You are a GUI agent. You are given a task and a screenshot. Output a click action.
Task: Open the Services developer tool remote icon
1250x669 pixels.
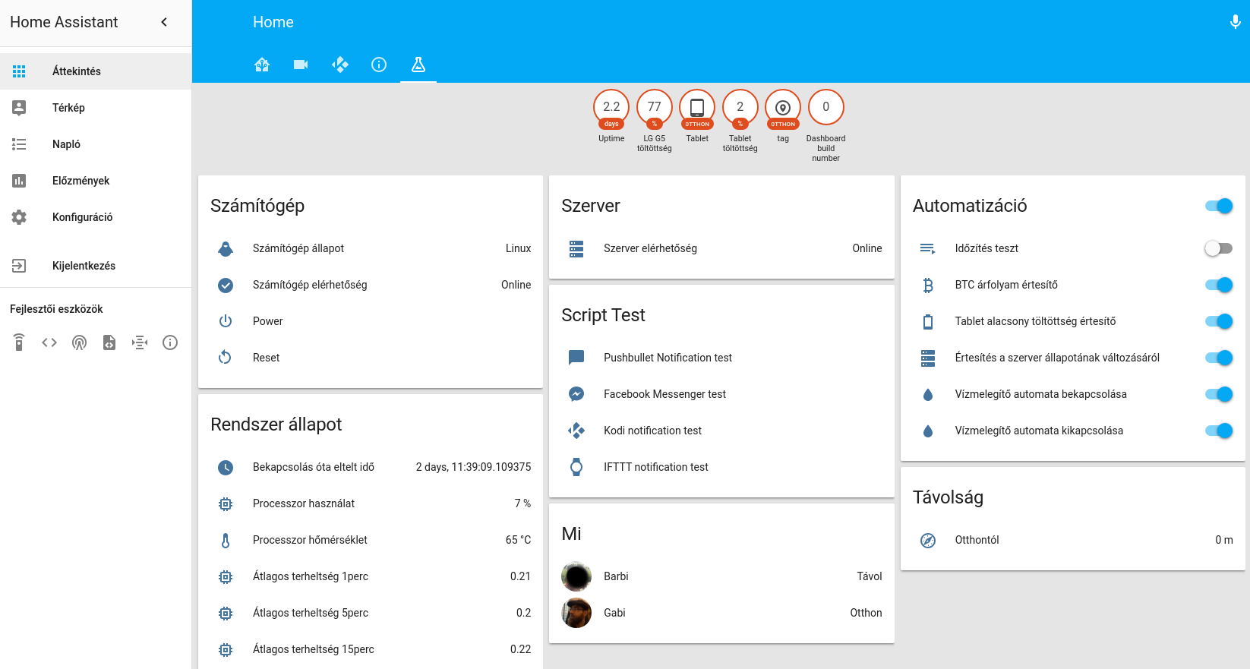(x=19, y=342)
